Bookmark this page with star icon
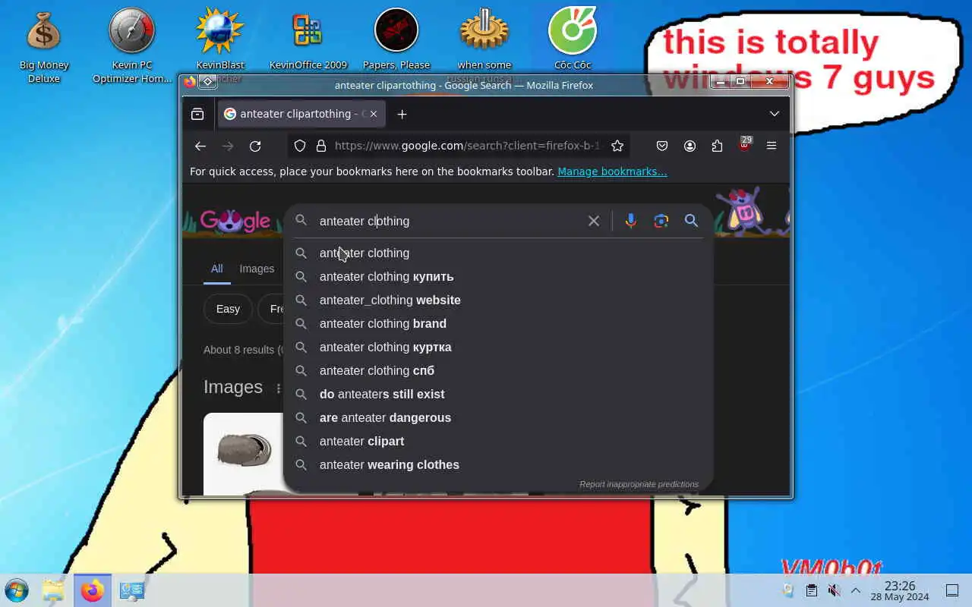Screen dimensions: 972x607 point(617,146)
